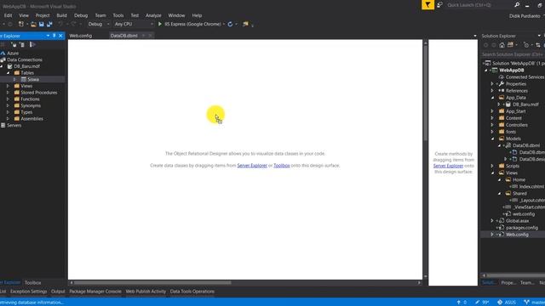This screenshot has height=306, width=545.
Task: Select the Servers node in Server Explorer
Action: [14, 125]
